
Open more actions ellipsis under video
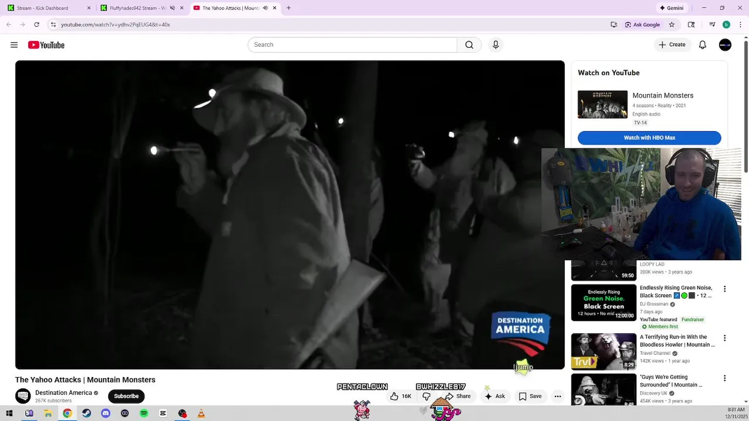coord(558,396)
